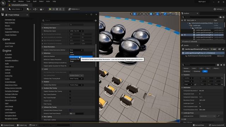Open the Output Log
Viewport: 226px width, 127px height.
[22, 125]
